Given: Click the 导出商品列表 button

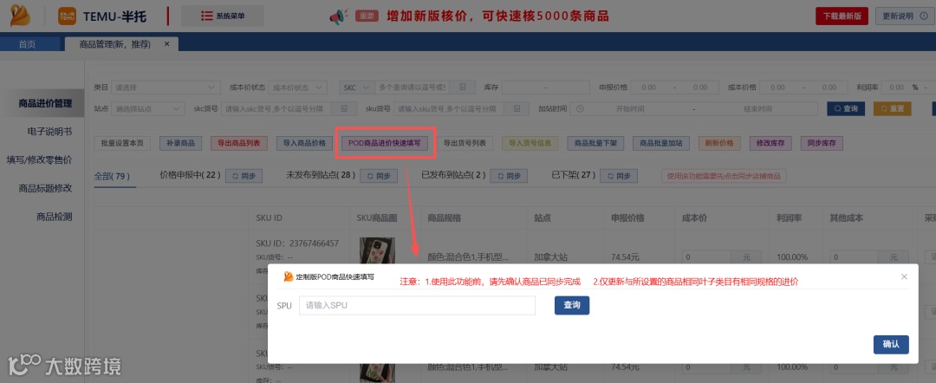Looking at the screenshot, I should click(x=239, y=143).
